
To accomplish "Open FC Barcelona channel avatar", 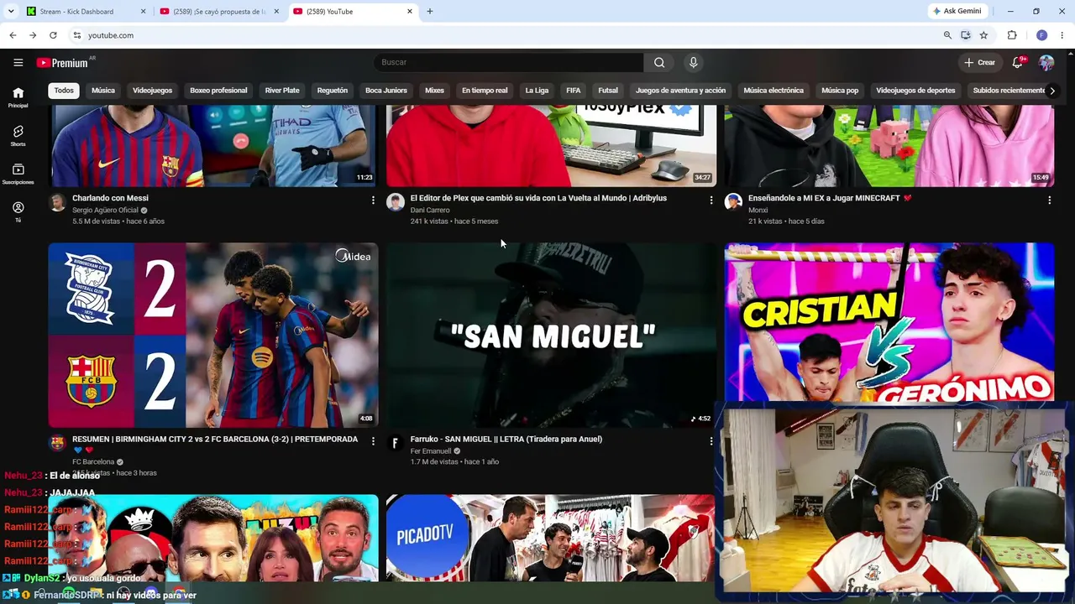I will pyautogui.click(x=57, y=443).
